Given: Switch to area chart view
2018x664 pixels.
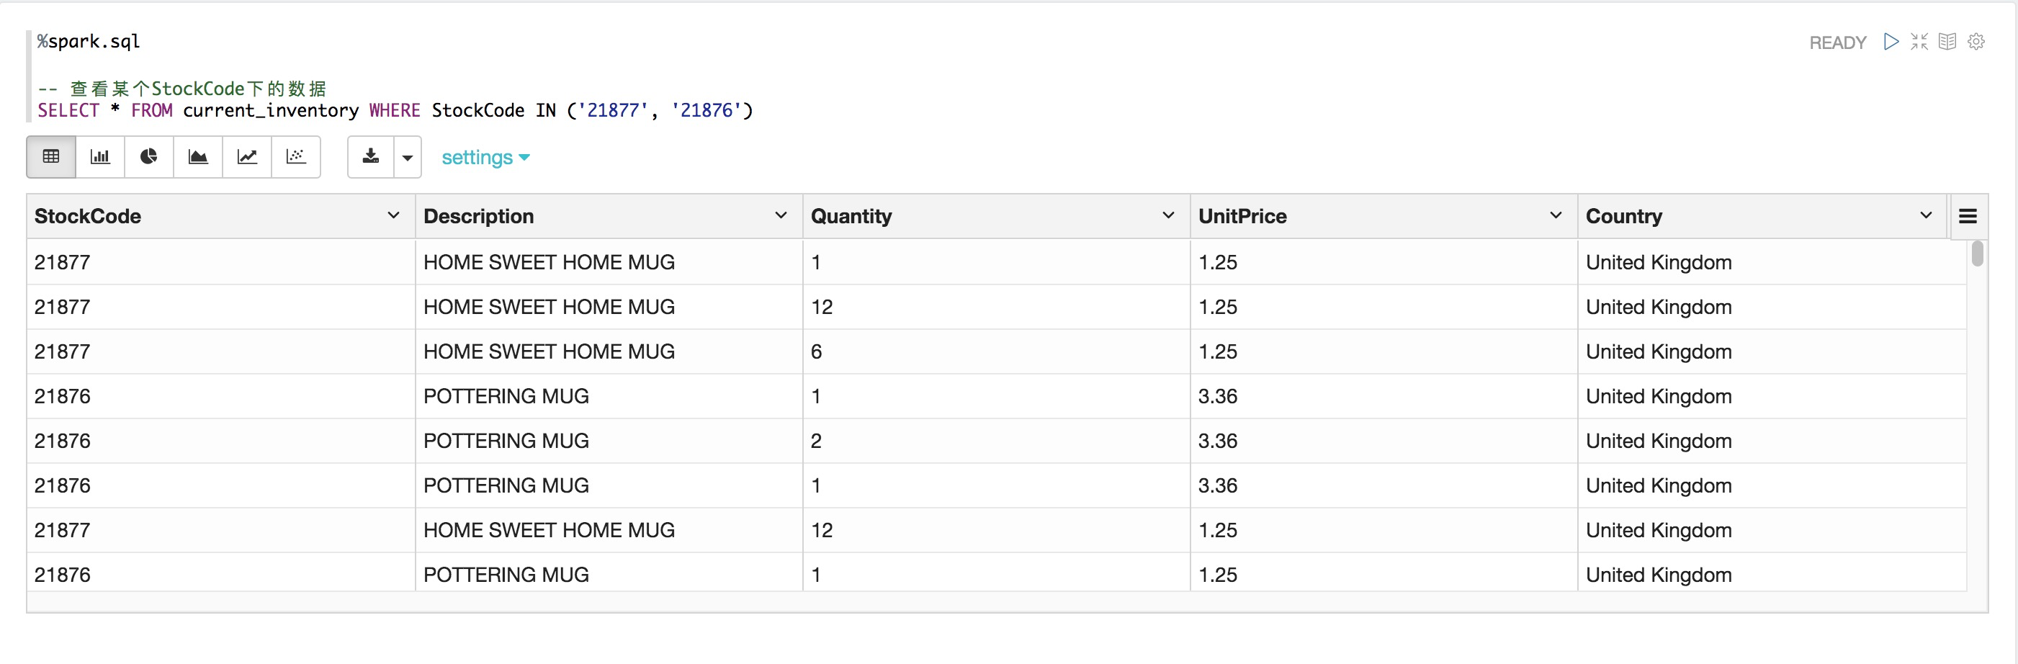Looking at the screenshot, I should click(x=198, y=156).
